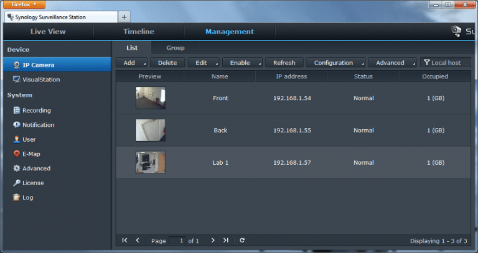Open the Notification bubble icon
The height and width of the screenshot is (253, 478).
(16, 125)
